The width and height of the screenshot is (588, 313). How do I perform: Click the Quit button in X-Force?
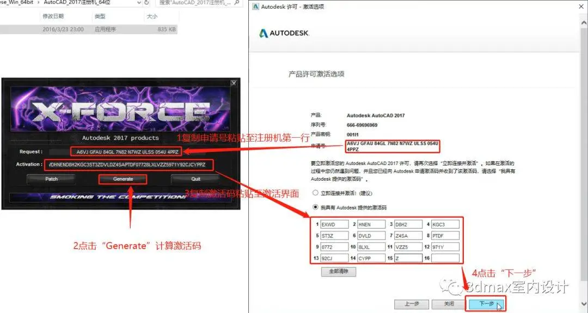(x=196, y=179)
